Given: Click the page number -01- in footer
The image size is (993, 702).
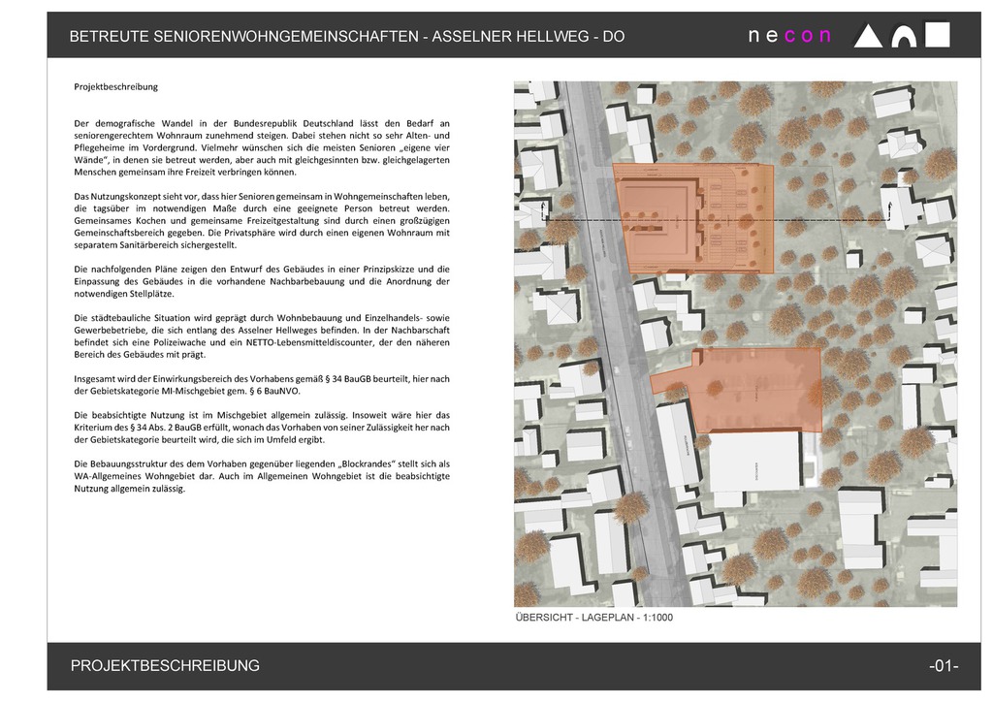Looking at the screenshot, I should [x=943, y=666].
